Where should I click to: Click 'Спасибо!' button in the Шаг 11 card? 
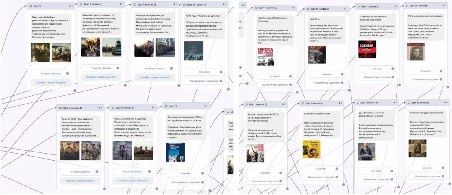tap(186, 173)
